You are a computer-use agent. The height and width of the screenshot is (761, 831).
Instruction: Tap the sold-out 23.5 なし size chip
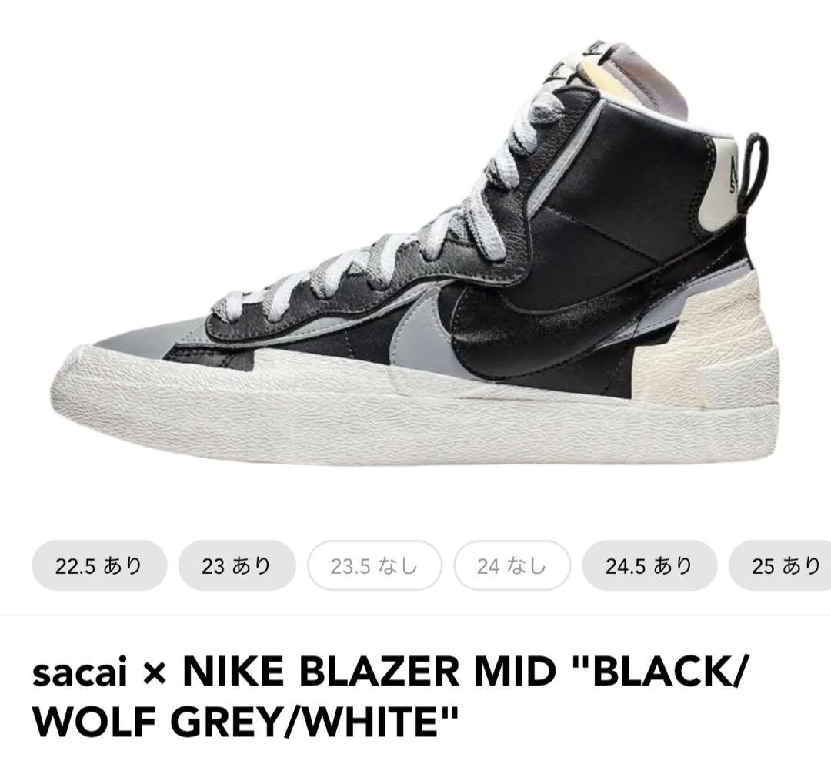(375, 565)
